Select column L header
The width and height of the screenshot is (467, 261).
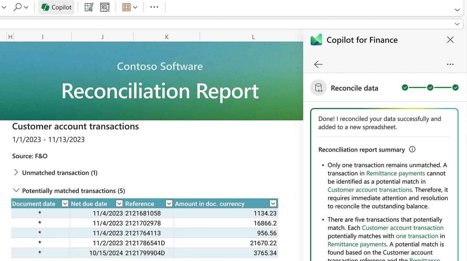[253, 37]
